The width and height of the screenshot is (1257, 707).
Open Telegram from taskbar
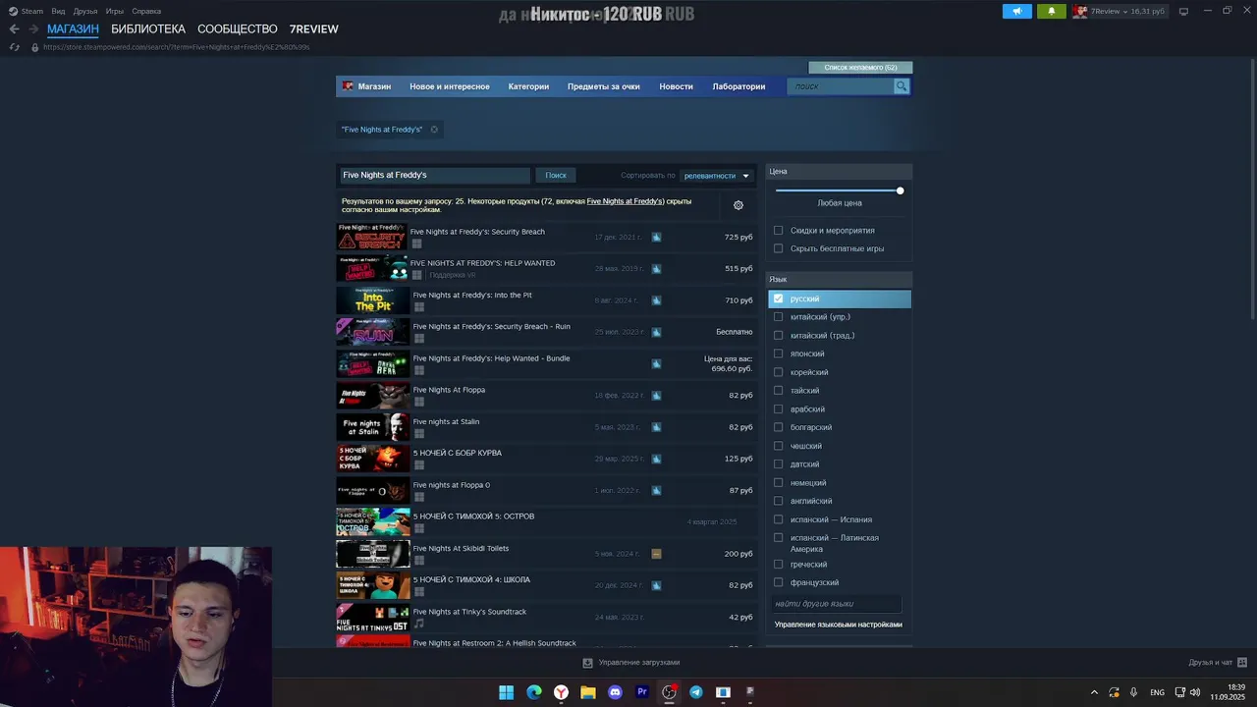coord(696,692)
